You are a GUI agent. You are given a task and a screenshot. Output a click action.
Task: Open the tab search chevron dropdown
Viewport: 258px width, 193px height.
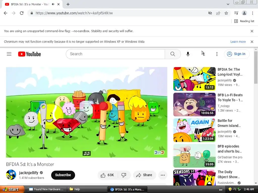[x=228, y=4]
